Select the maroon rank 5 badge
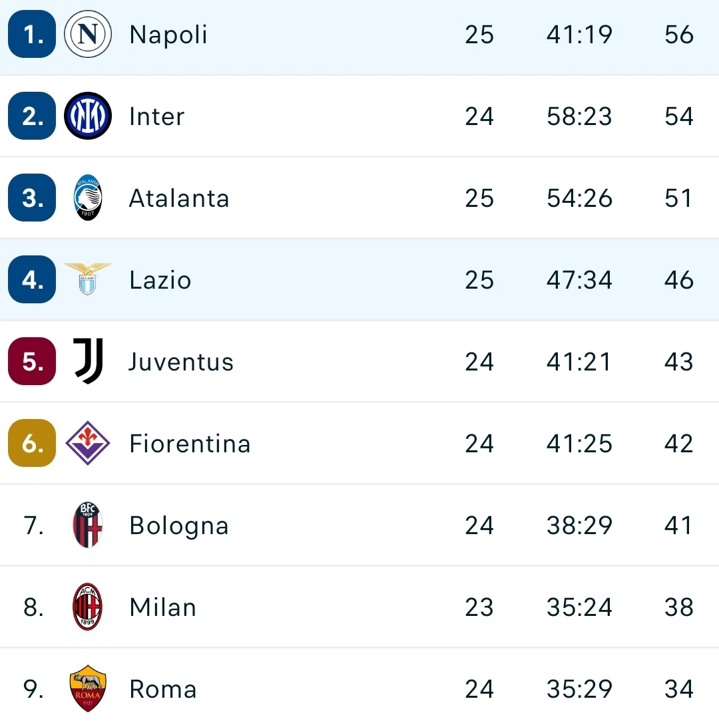 [32, 361]
